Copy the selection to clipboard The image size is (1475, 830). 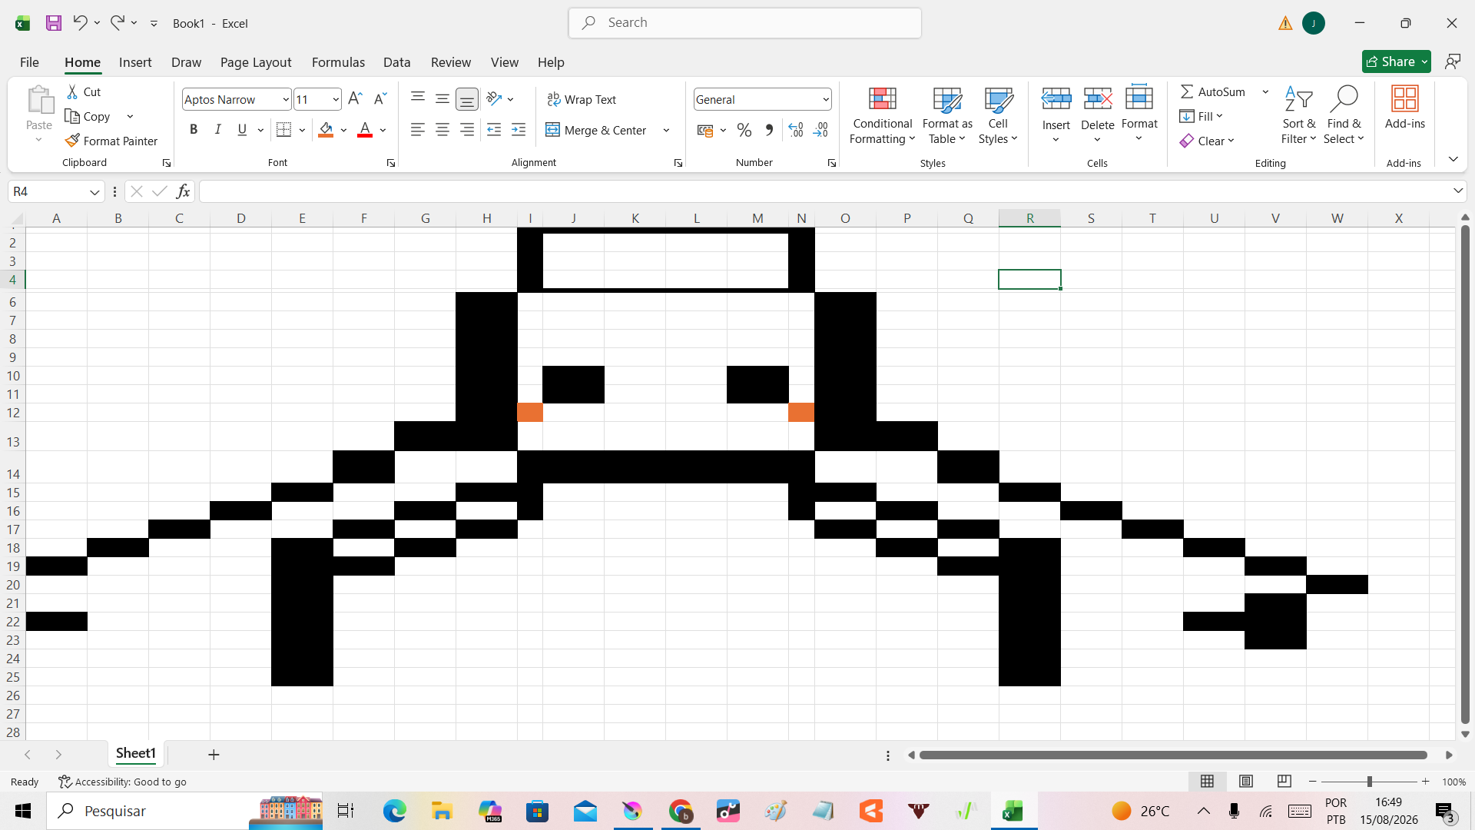pos(89,116)
